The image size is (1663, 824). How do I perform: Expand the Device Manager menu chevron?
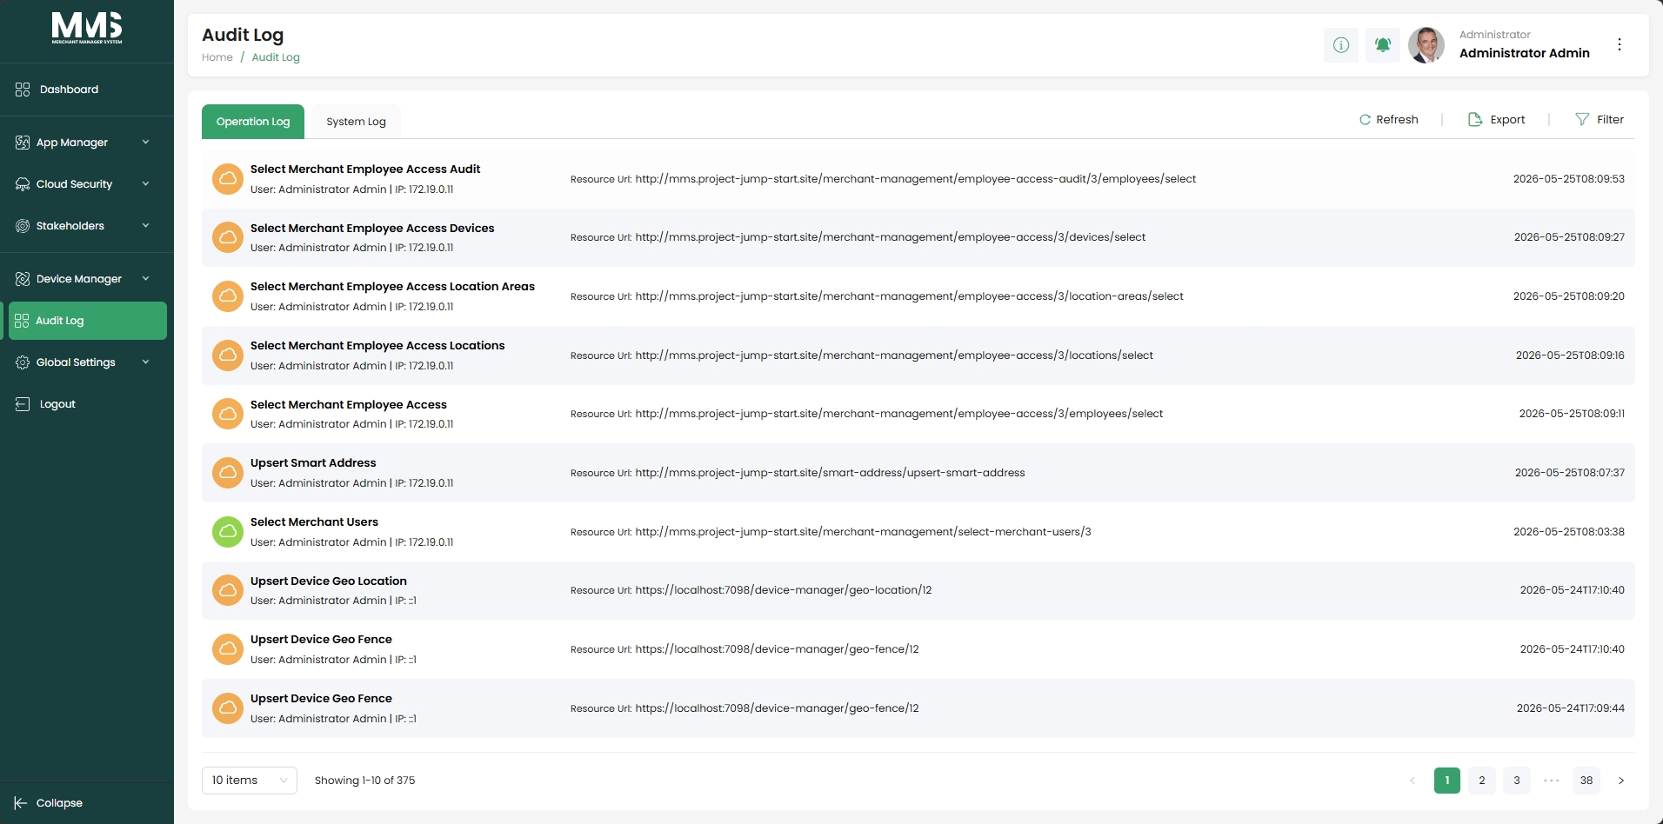145,279
